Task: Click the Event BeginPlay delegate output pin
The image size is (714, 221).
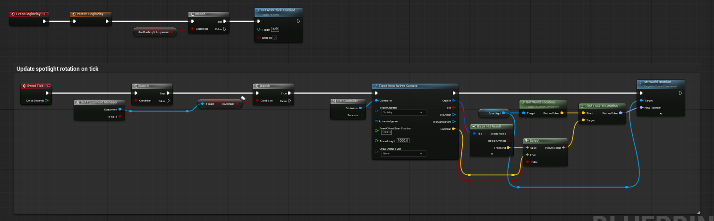Action: (x=46, y=14)
